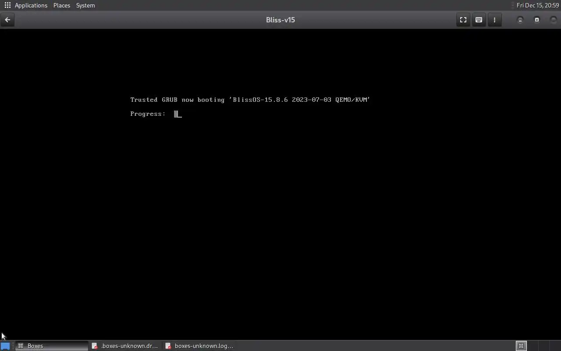561x351 pixels.
Task: Minimize the Bliss-v15 window
Action: click(520, 20)
